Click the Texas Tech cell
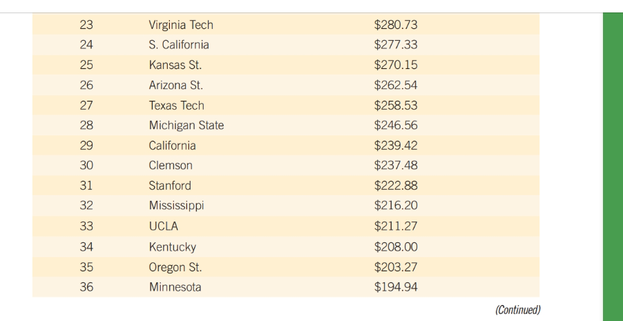This screenshot has width=623, height=321. tap(176, 106)
